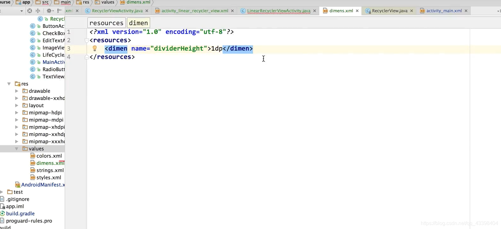This screenshot has height=229, width=501.
Task: Select TextView activity class in tree
Action: (x=53, y=77)
